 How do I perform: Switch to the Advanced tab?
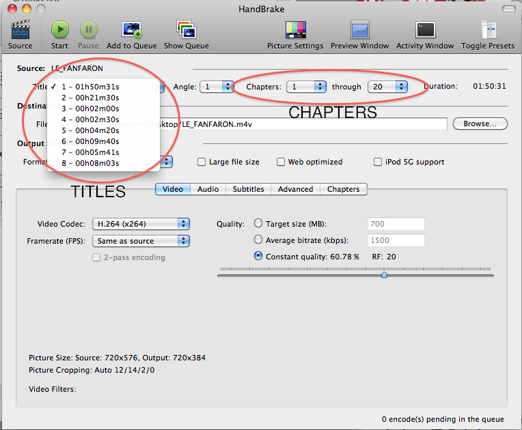tap(296, 189)
